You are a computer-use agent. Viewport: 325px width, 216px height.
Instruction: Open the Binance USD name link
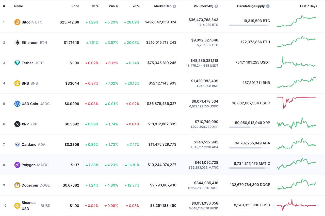(x=28, y=206)
